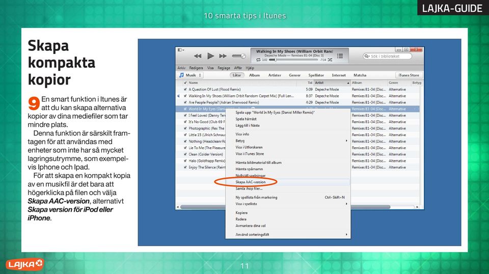
Task: Uncheck 'Little 15' track checkbox
Action: [x=185, y=135]
